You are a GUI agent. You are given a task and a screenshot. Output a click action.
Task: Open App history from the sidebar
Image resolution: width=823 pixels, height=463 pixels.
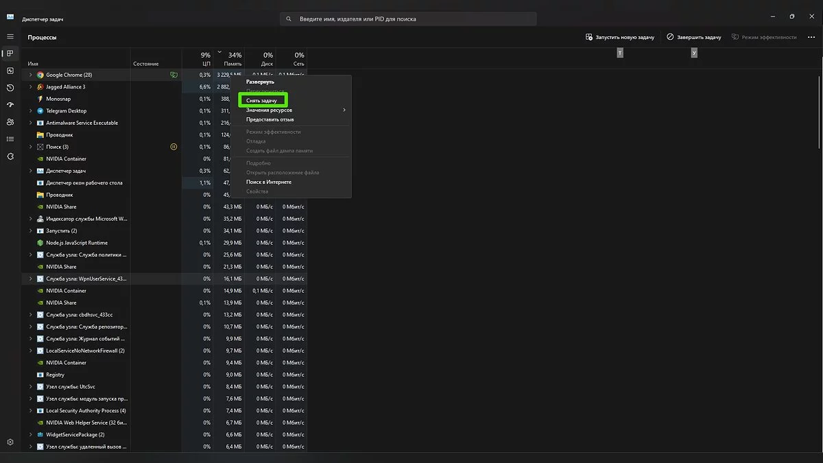coord(10,88)
